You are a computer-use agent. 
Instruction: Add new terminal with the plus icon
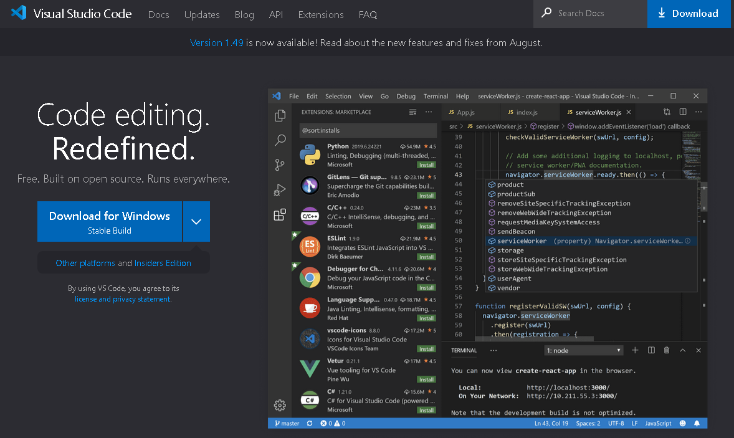635,350
